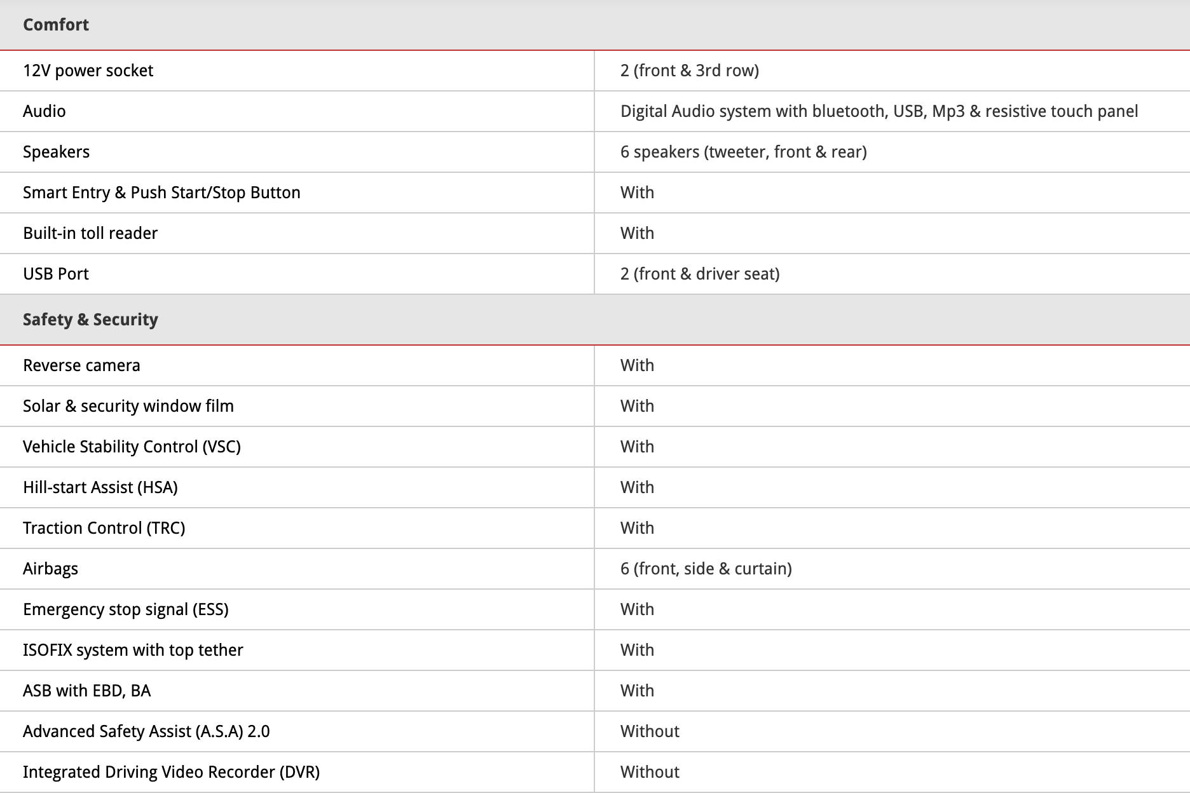Select the Reverse camera row label

pyautogui.click(x=81, y=365)
